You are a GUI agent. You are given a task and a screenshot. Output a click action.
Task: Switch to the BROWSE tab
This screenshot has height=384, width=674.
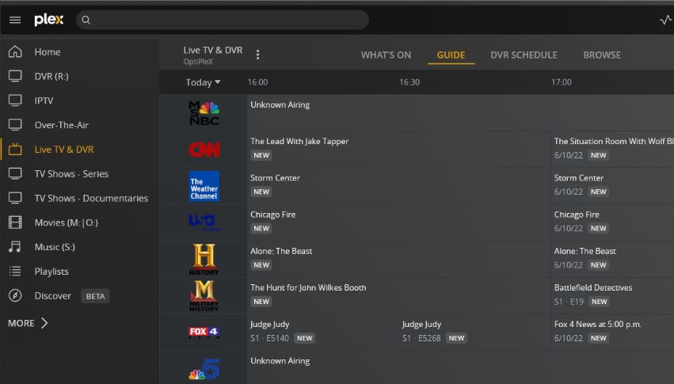click(602, 55)
